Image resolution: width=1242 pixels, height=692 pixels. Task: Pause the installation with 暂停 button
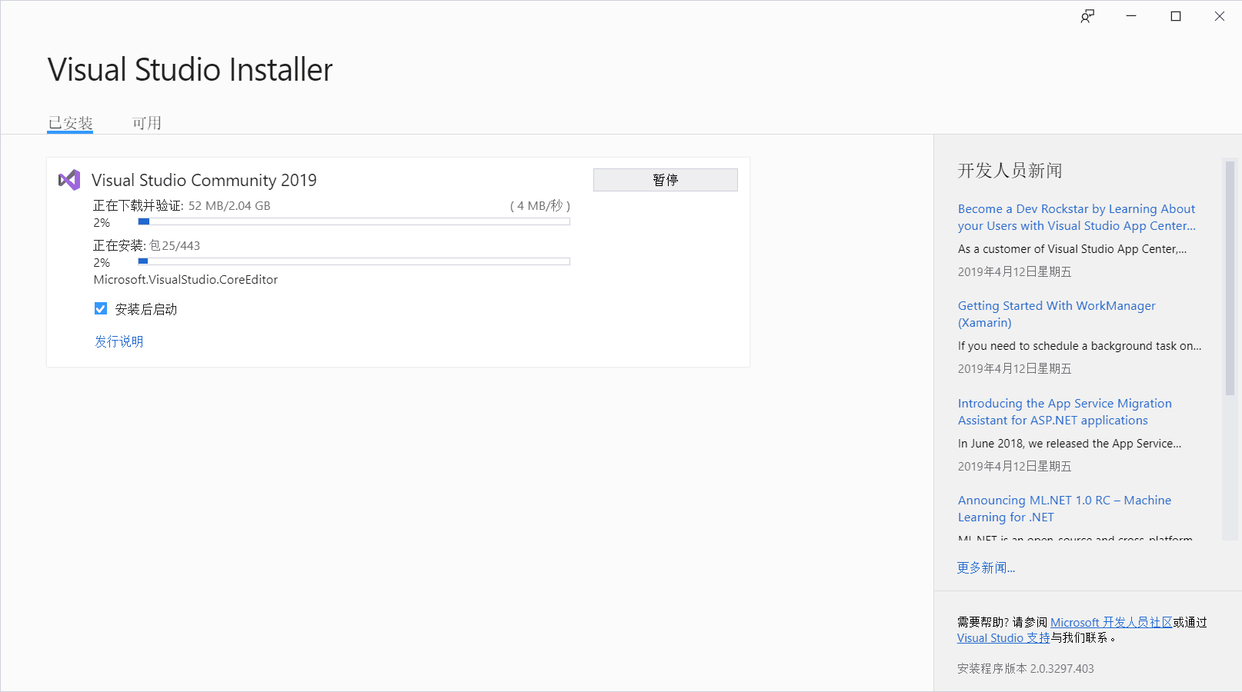[x=666, y=180]
